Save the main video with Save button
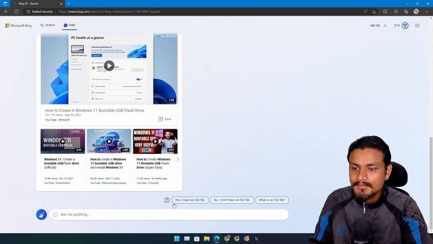Image resolution: width=433 pixels, height=244 pixels. coord(165,119)
